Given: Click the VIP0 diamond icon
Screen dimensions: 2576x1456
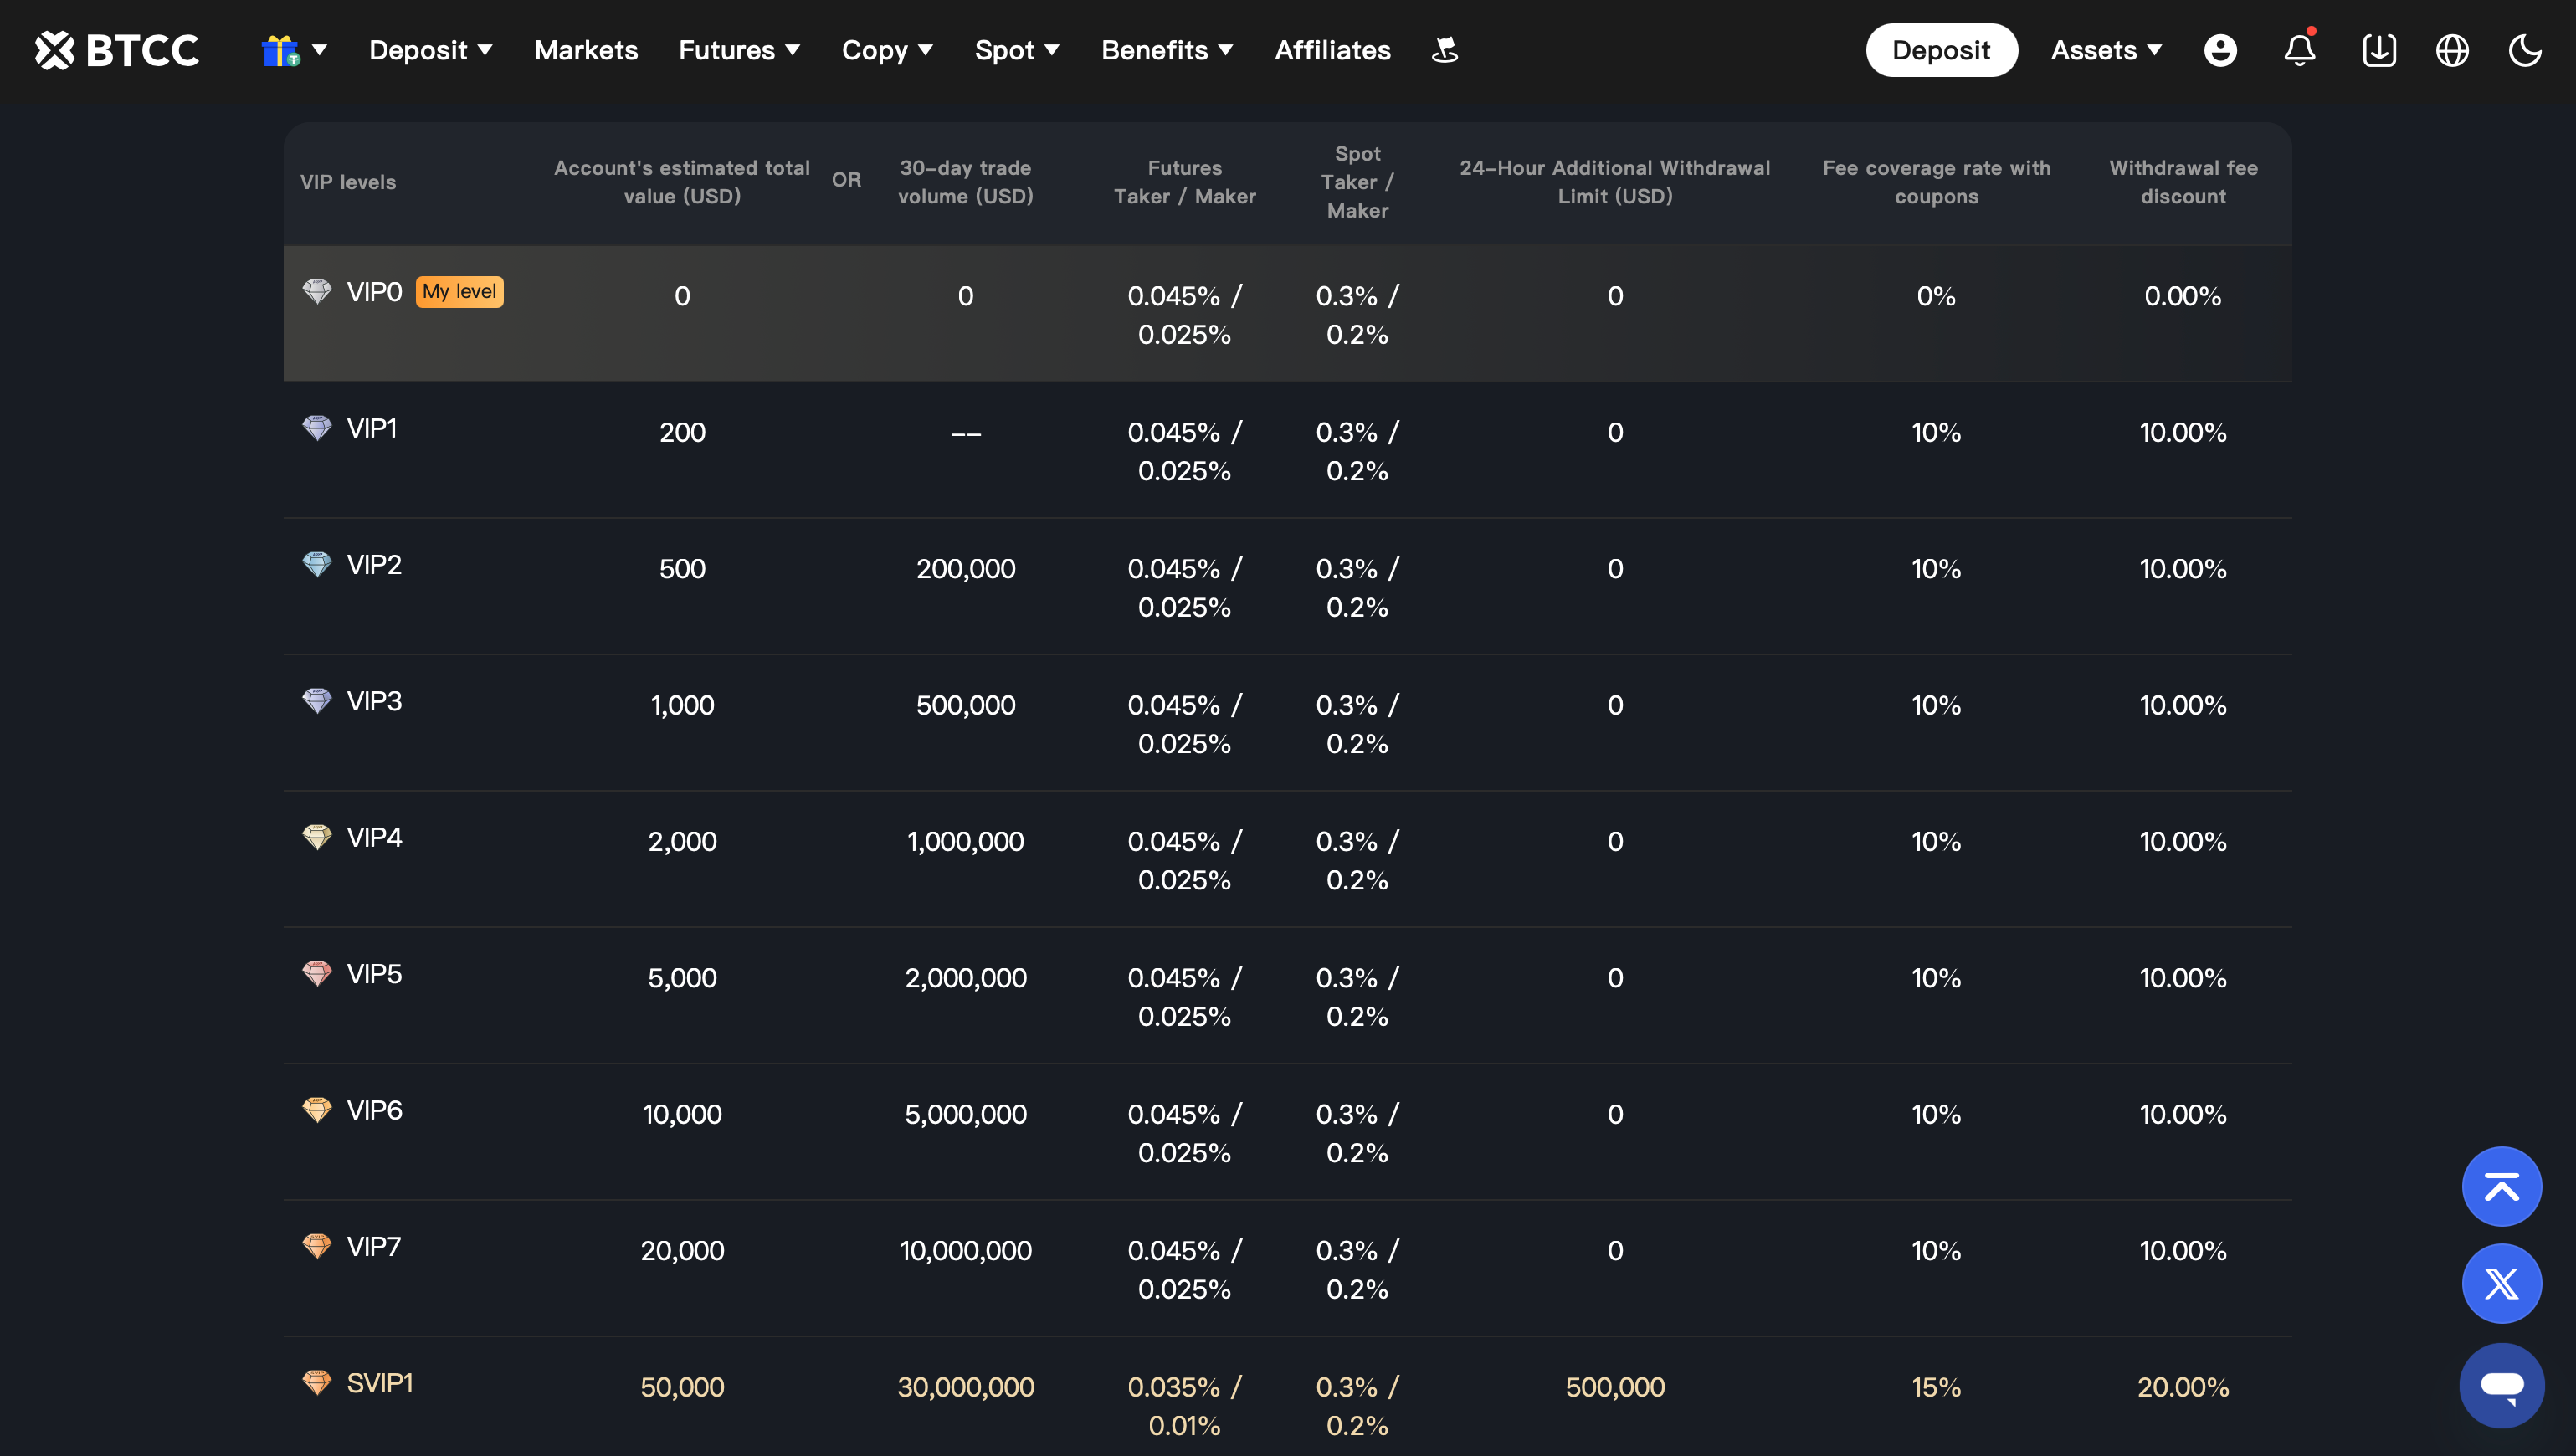Looking at the screenshot, I should click(x=317, y=292).
